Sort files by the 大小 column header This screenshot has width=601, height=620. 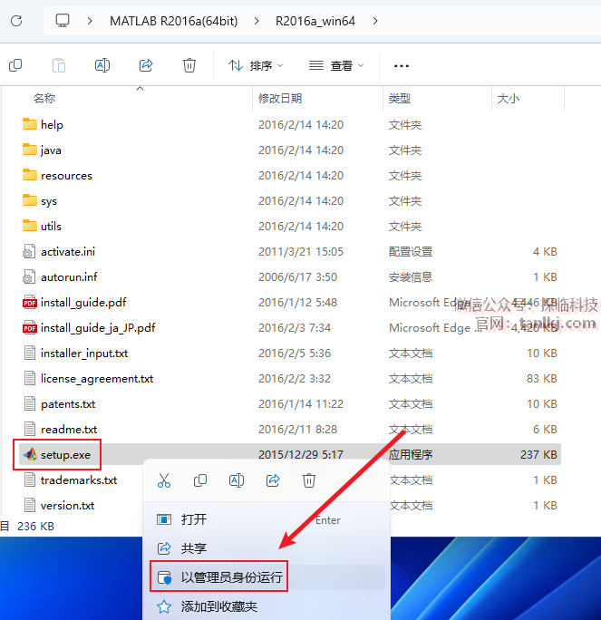508,98
